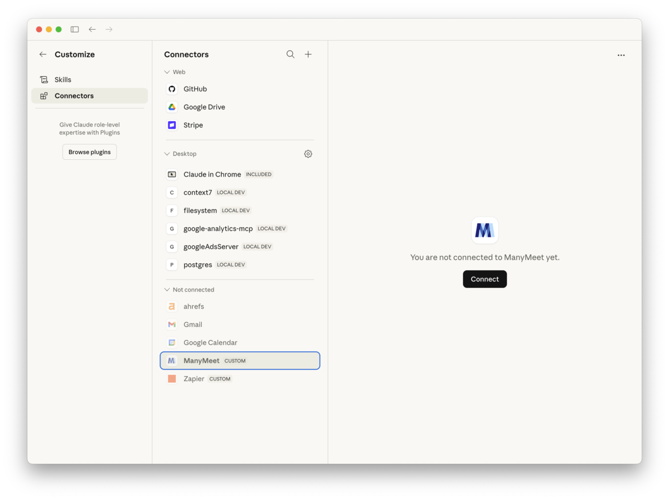Connect to ManyMeet
The height and width of the screenshot is (500, 669).
(x=485, y=278)
